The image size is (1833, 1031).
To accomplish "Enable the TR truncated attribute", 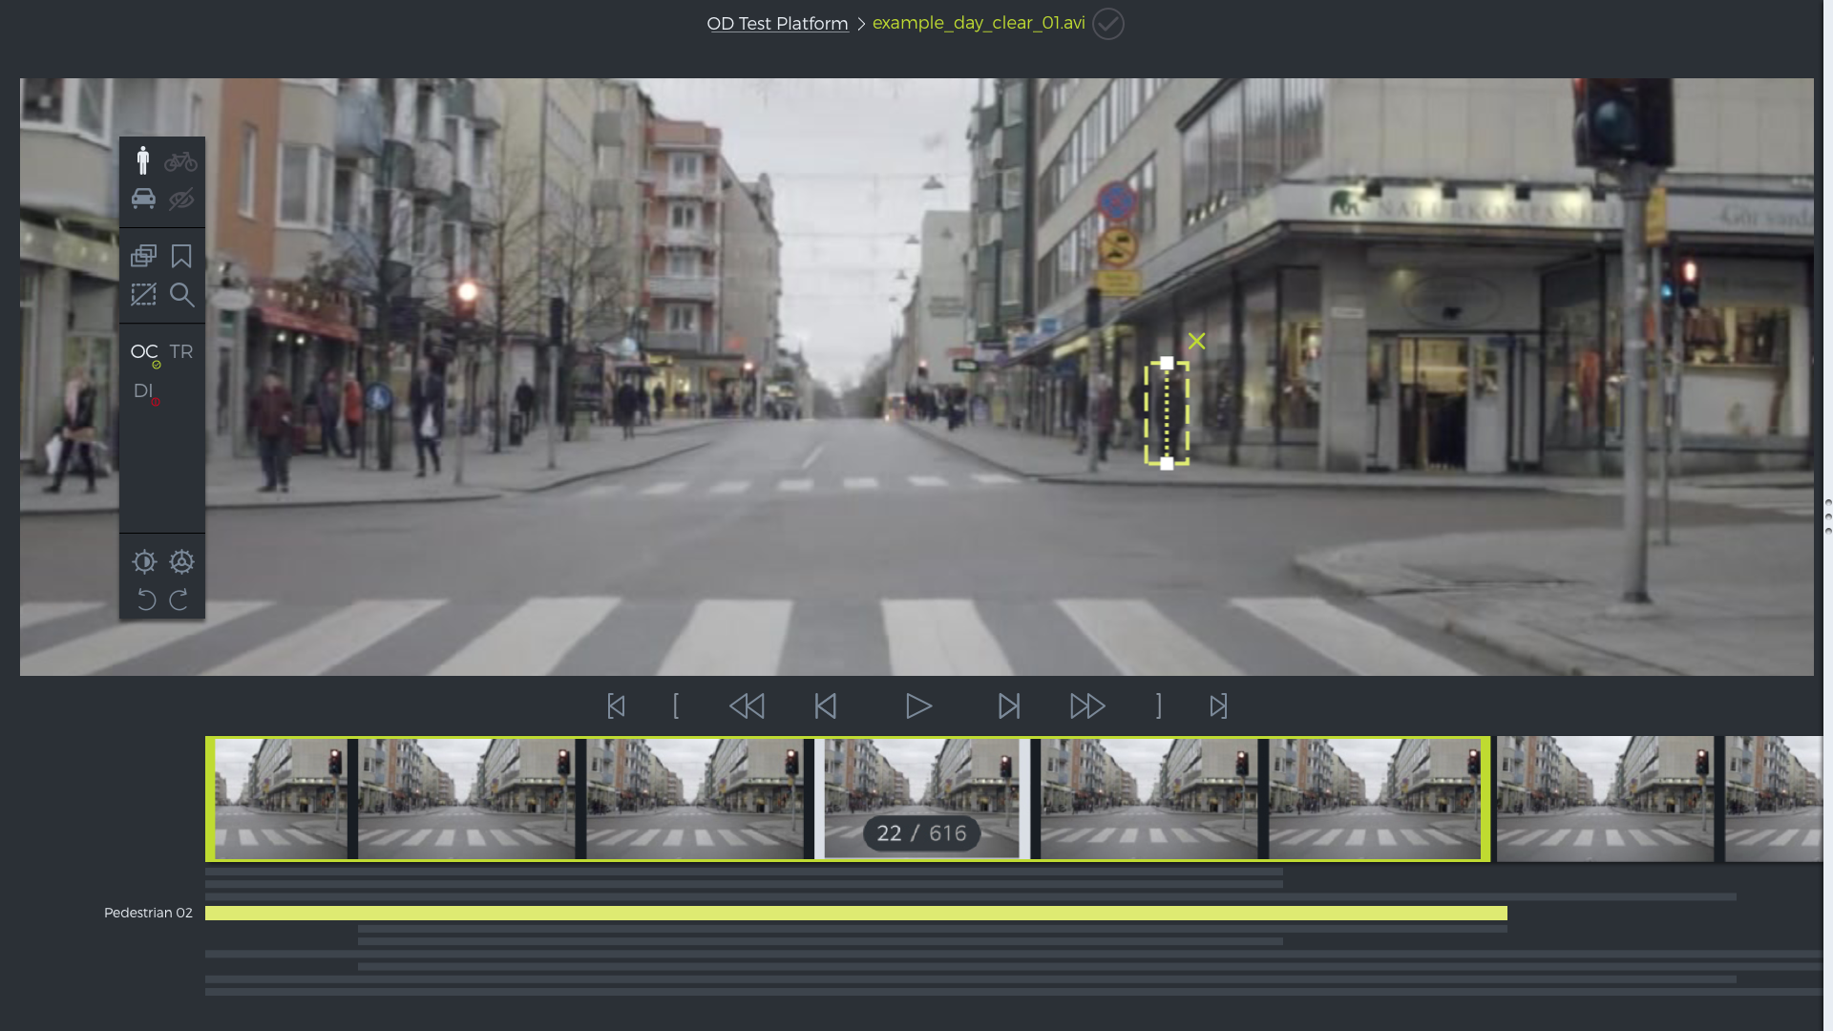I will point(181,351).
